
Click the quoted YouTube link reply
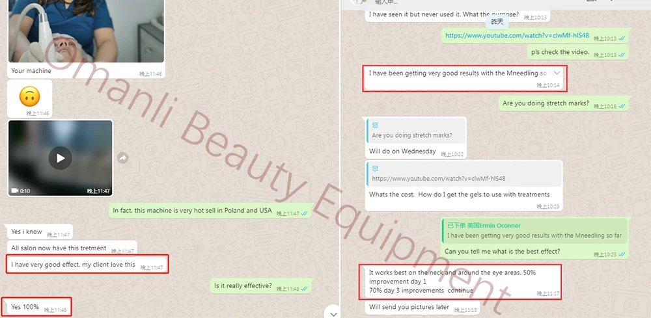click(464, 174)
